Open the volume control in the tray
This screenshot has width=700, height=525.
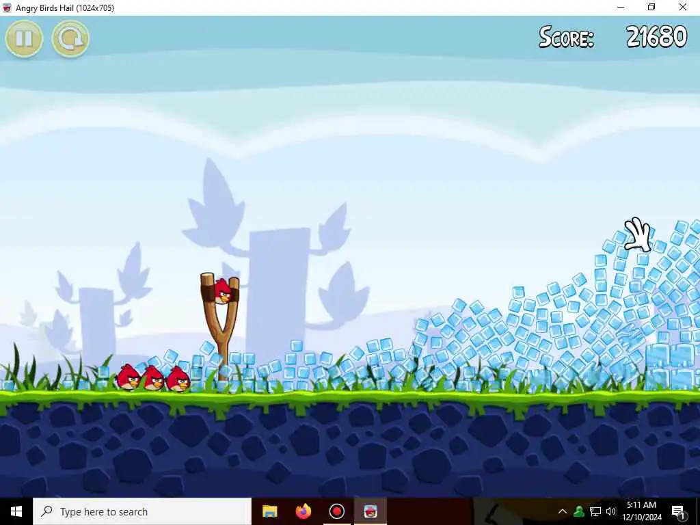(x=611, y=511)
